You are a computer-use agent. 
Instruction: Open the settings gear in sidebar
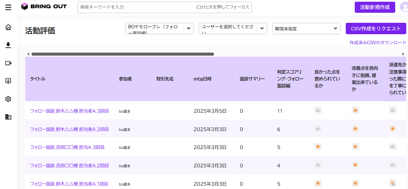pyautogui.click(x=8, y=99)
